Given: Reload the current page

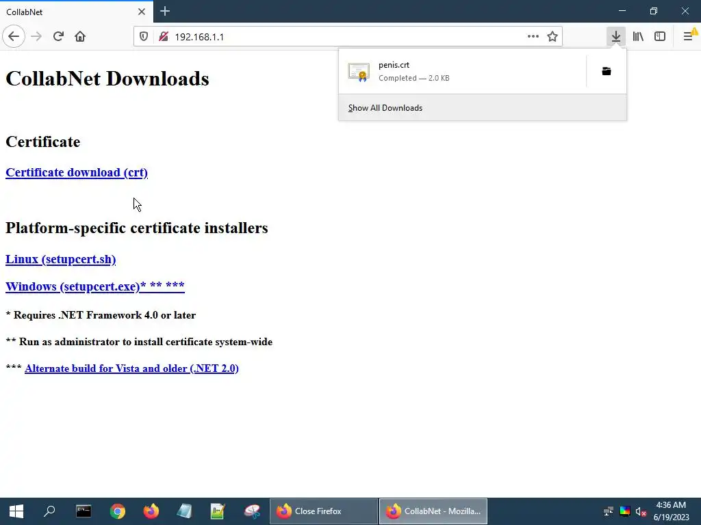Looking at the screenshot, I should coord(58,37).
